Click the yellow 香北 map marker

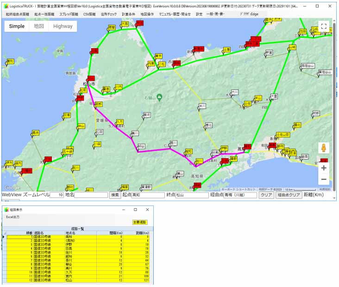297,125
